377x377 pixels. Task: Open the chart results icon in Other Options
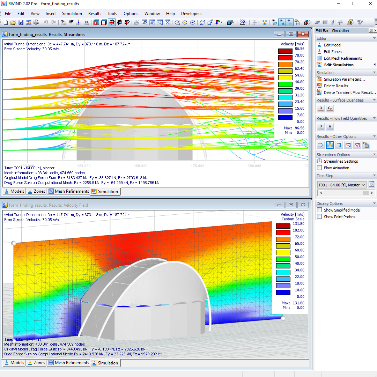tap(348, 145)
